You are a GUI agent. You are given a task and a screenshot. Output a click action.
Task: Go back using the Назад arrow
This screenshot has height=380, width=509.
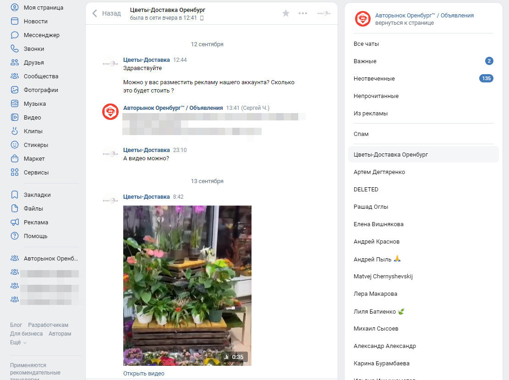(x=106, y=13)
